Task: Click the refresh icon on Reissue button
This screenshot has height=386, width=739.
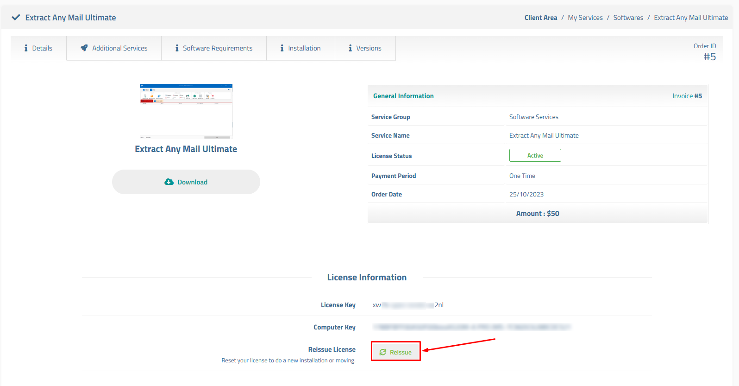Action: (383, 352)
